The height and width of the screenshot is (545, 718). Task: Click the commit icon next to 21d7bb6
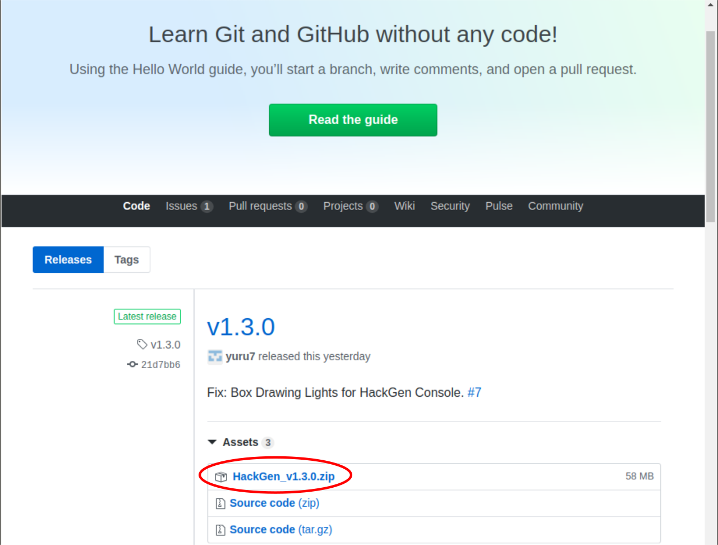pyautogui.click(x=132, y=364)
